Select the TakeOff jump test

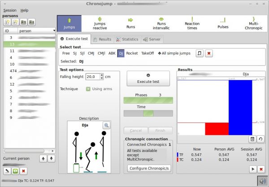[148, 53]
